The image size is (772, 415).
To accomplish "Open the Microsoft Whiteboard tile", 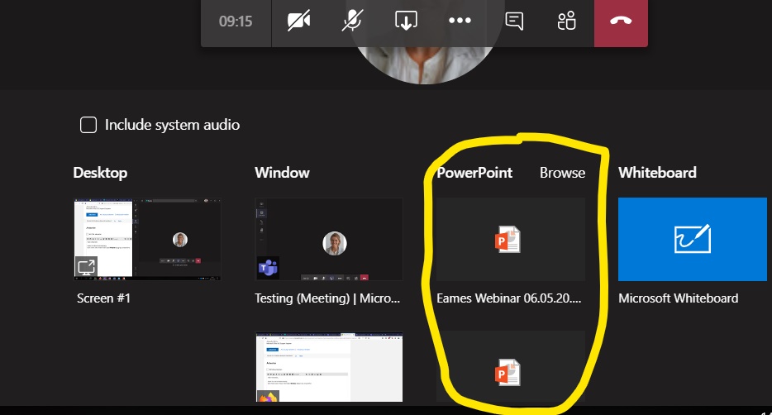I will (x=693, y=239).
